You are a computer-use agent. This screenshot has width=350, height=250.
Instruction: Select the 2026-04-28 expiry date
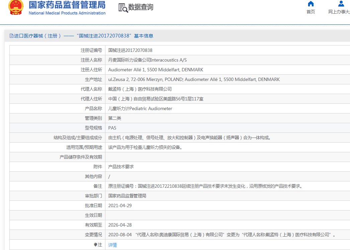point(120,225)
